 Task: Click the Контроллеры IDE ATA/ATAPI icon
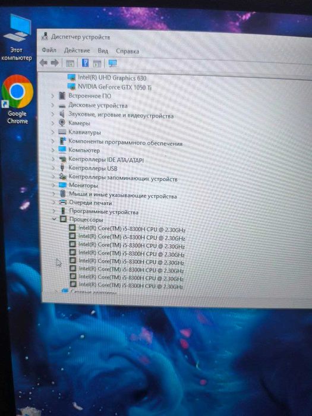click(62, 159)
